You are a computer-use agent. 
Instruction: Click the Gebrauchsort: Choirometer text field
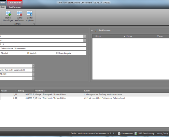(43, 49)
